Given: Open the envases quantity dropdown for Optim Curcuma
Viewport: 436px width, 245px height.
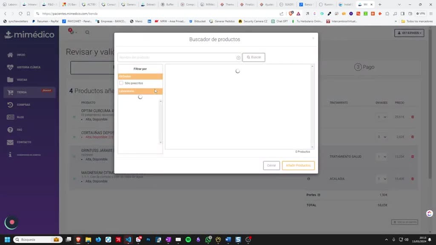Looking at the screenshot, I should (382, 117).
